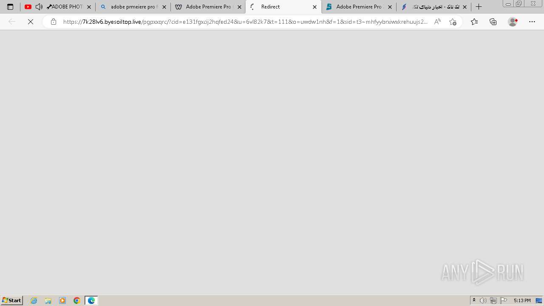Show hidden system tray icons
The width and height of the screenshot is (544, 306).
(x=474, y=300)
